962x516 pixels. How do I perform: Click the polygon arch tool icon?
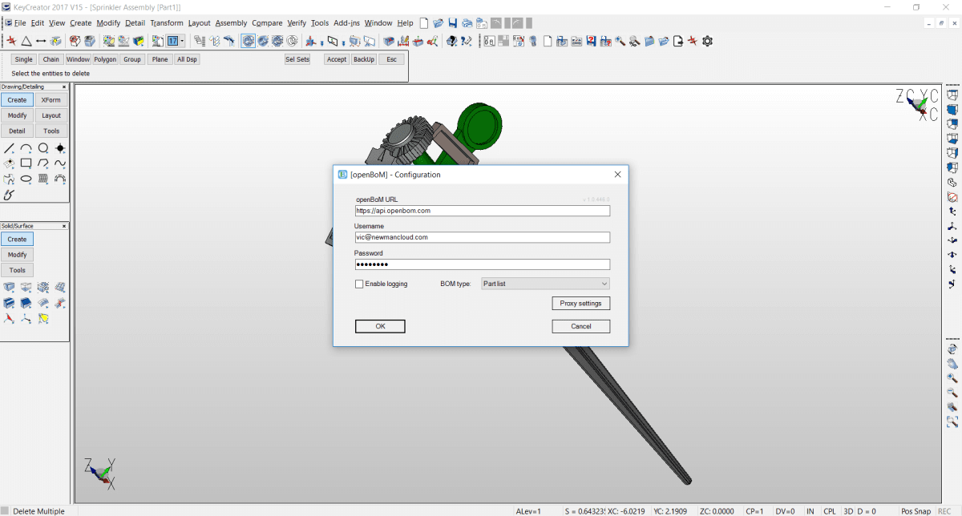tap(60, 179)
